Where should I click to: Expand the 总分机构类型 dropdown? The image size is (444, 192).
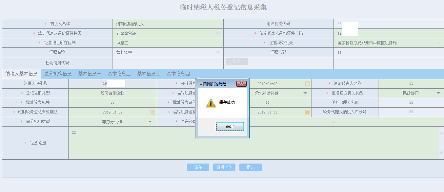click(x=150, y=122)
